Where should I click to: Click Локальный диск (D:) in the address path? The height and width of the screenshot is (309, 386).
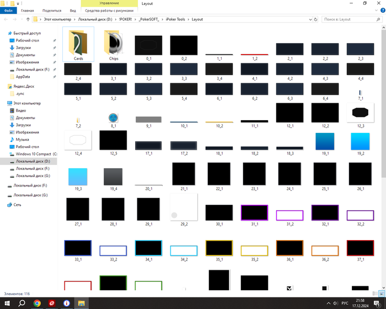tap(95, 19)
